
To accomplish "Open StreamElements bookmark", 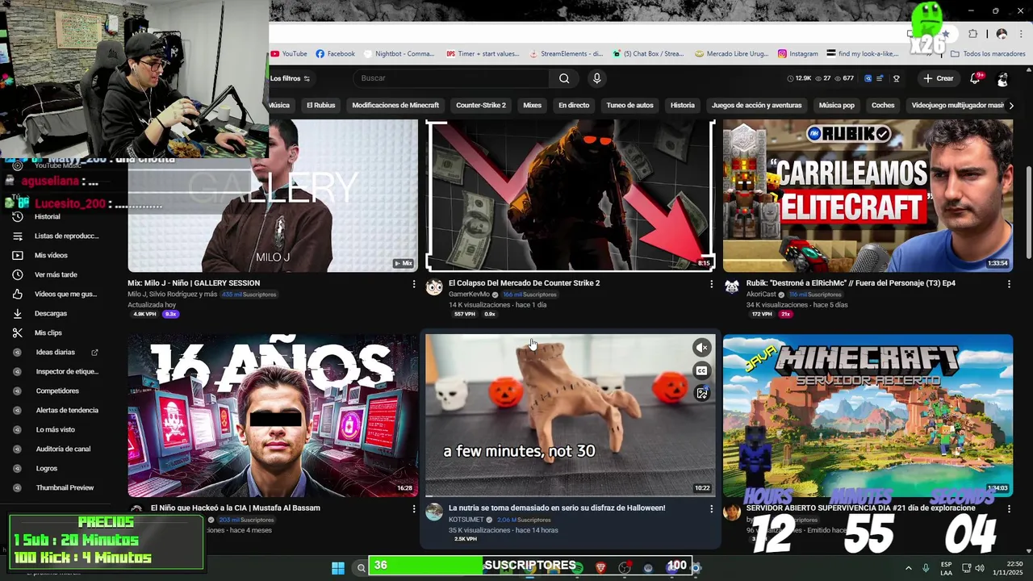I will (566, 54).
